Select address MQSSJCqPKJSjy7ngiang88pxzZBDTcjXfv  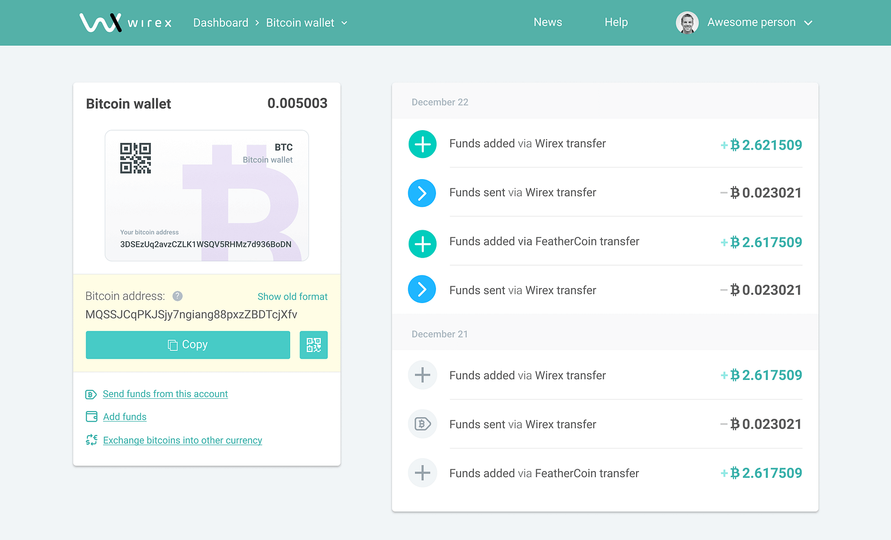(x=192, y=314)
